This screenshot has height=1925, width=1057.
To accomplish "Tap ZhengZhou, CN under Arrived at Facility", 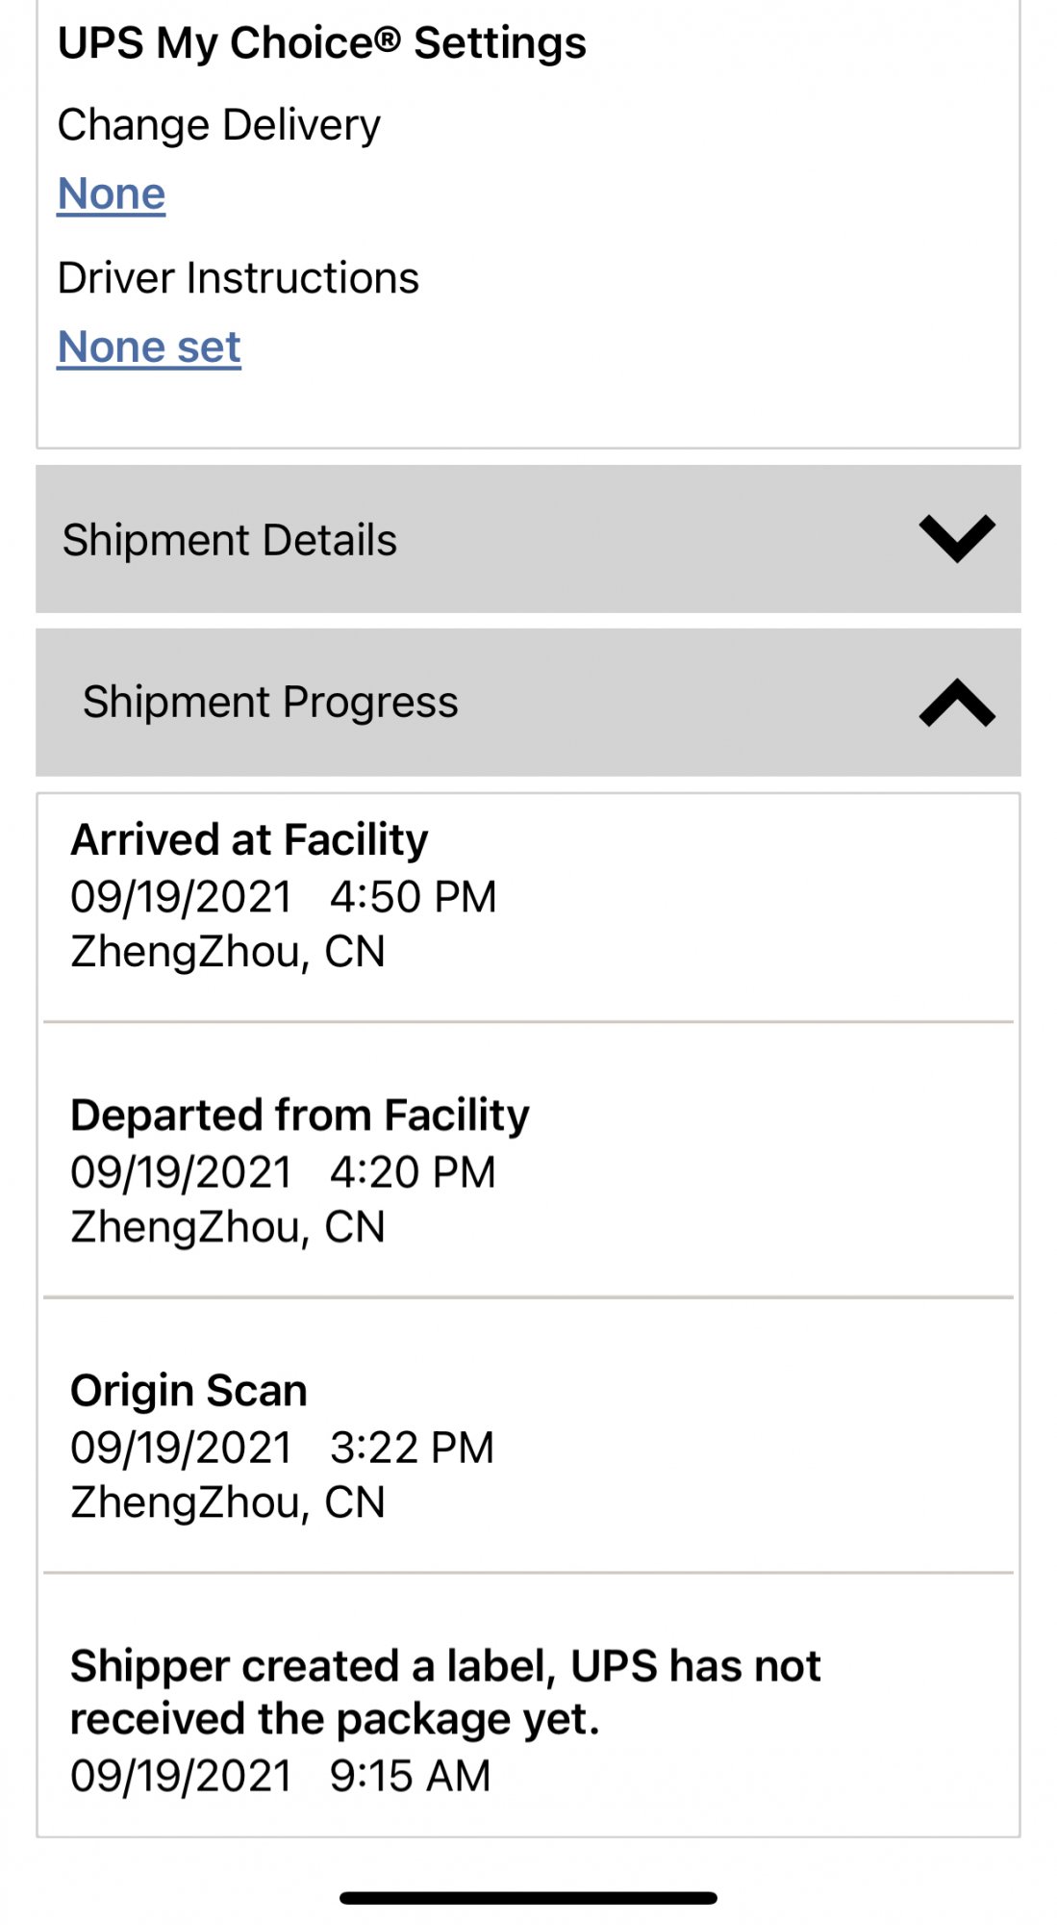I will point(228,953).
